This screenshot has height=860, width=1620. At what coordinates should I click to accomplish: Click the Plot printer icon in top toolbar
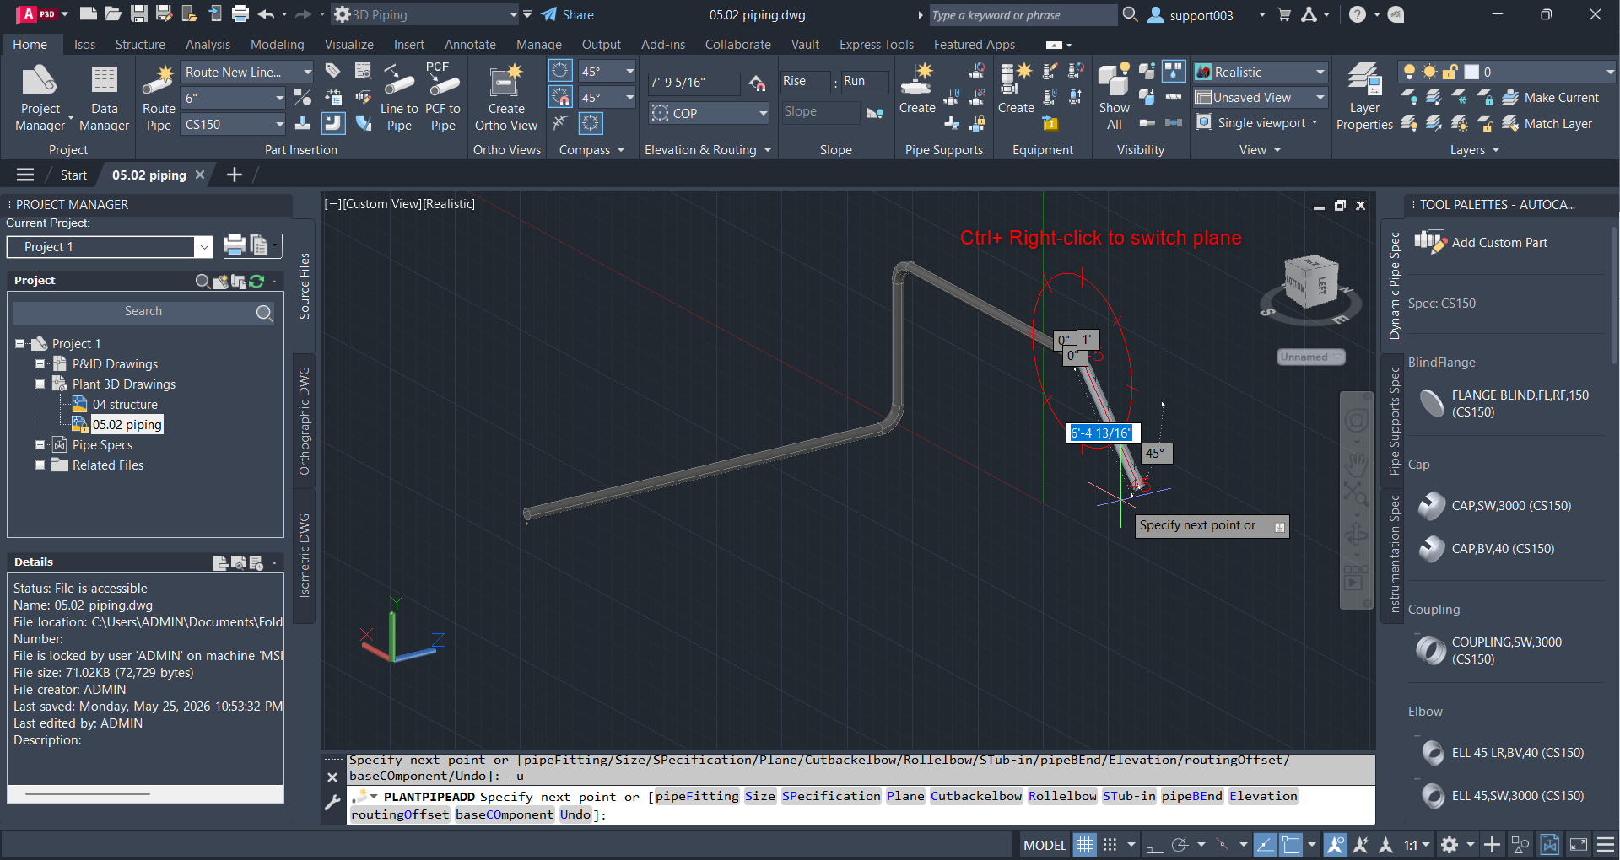240,14
